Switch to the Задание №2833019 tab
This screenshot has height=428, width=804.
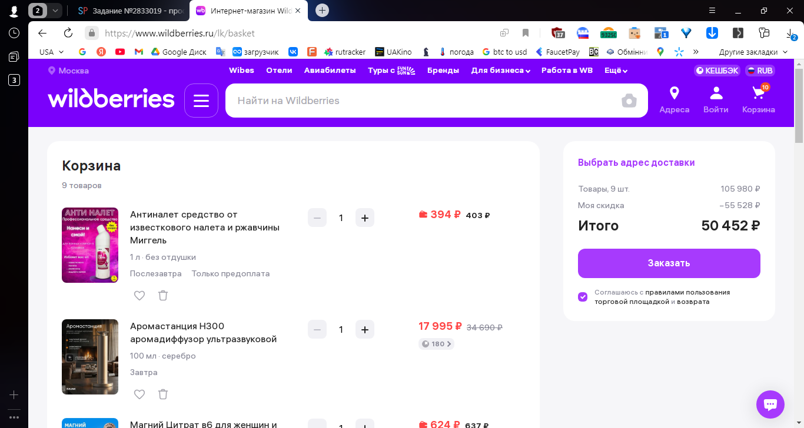pyautogui.click(x=131, y=11)
